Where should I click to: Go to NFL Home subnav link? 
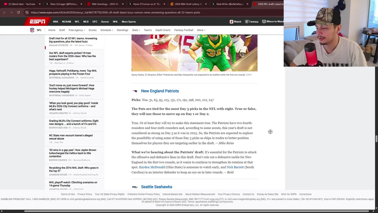click(52, 30)
